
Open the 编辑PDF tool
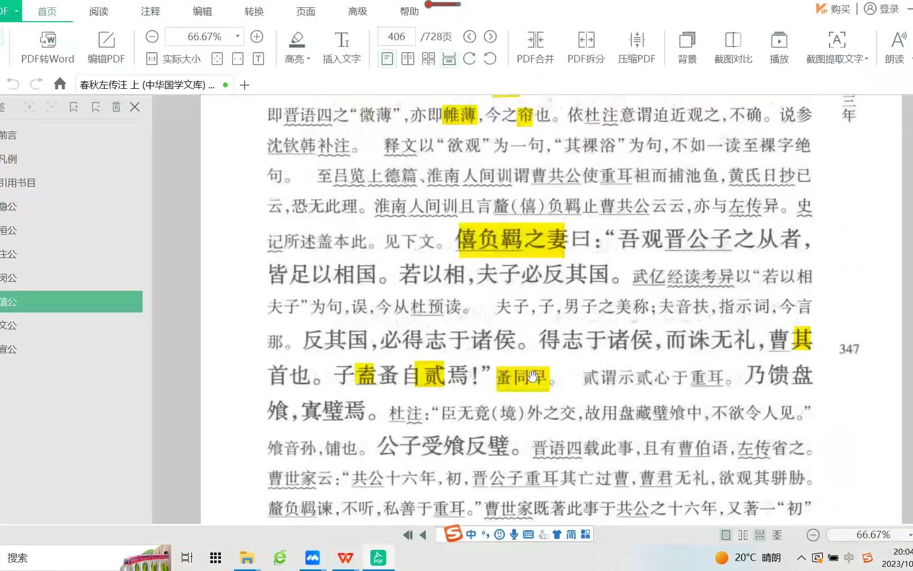coord(106,48)
